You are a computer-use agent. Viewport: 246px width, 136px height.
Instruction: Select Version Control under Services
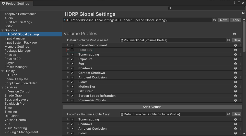[19, 91]
